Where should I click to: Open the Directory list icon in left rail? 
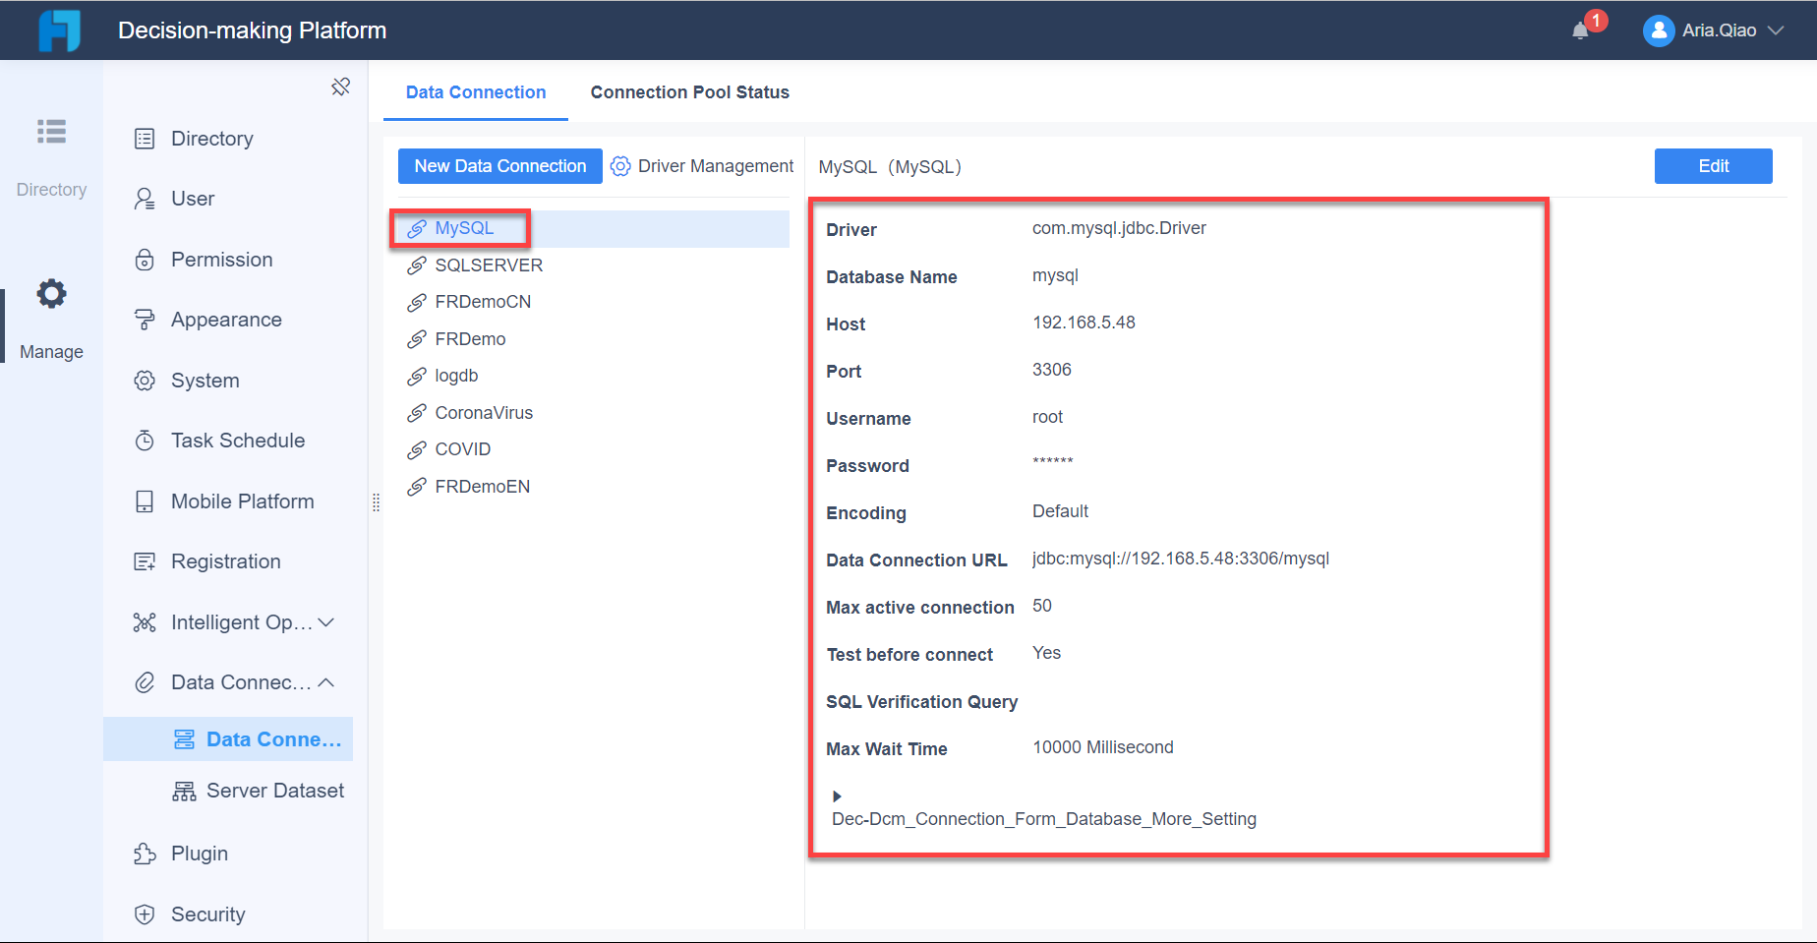51,132
